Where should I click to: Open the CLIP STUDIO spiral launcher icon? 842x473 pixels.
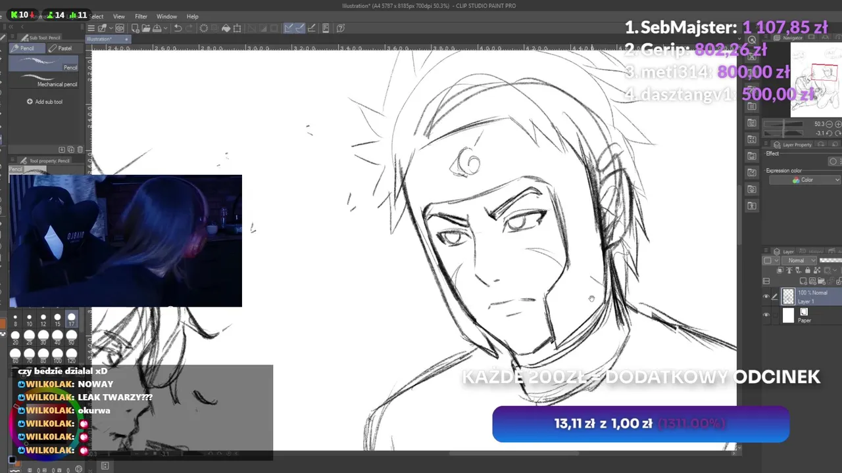point(120,28)
